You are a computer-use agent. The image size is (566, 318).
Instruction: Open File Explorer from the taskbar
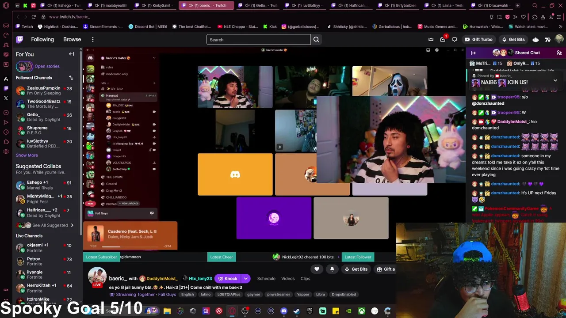(167, 311)
